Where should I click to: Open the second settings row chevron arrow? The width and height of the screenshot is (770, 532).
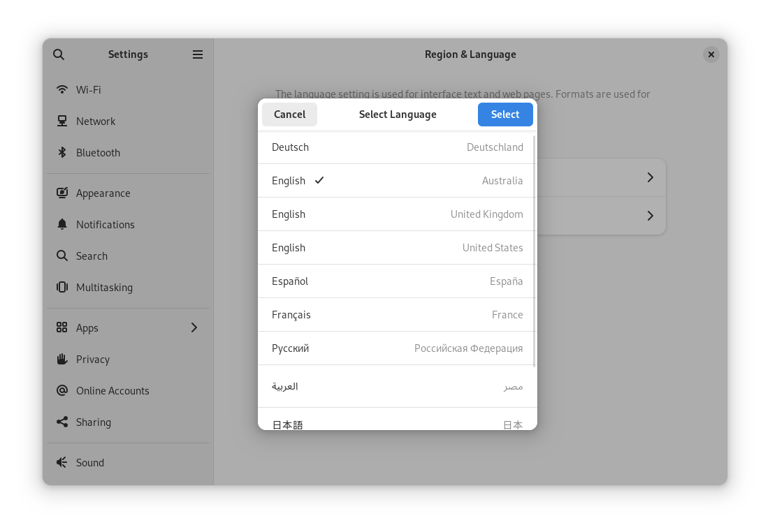click(650, 216)
